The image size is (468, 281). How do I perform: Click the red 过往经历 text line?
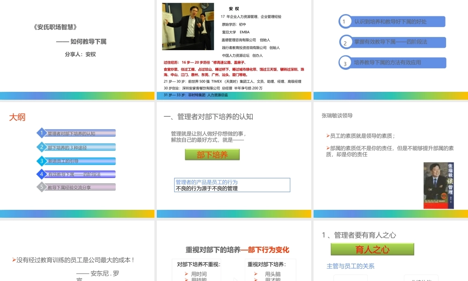coord(205,62)
